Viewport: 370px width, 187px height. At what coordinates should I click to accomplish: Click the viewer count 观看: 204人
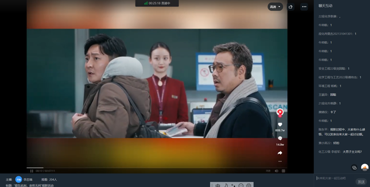(49, 180)
